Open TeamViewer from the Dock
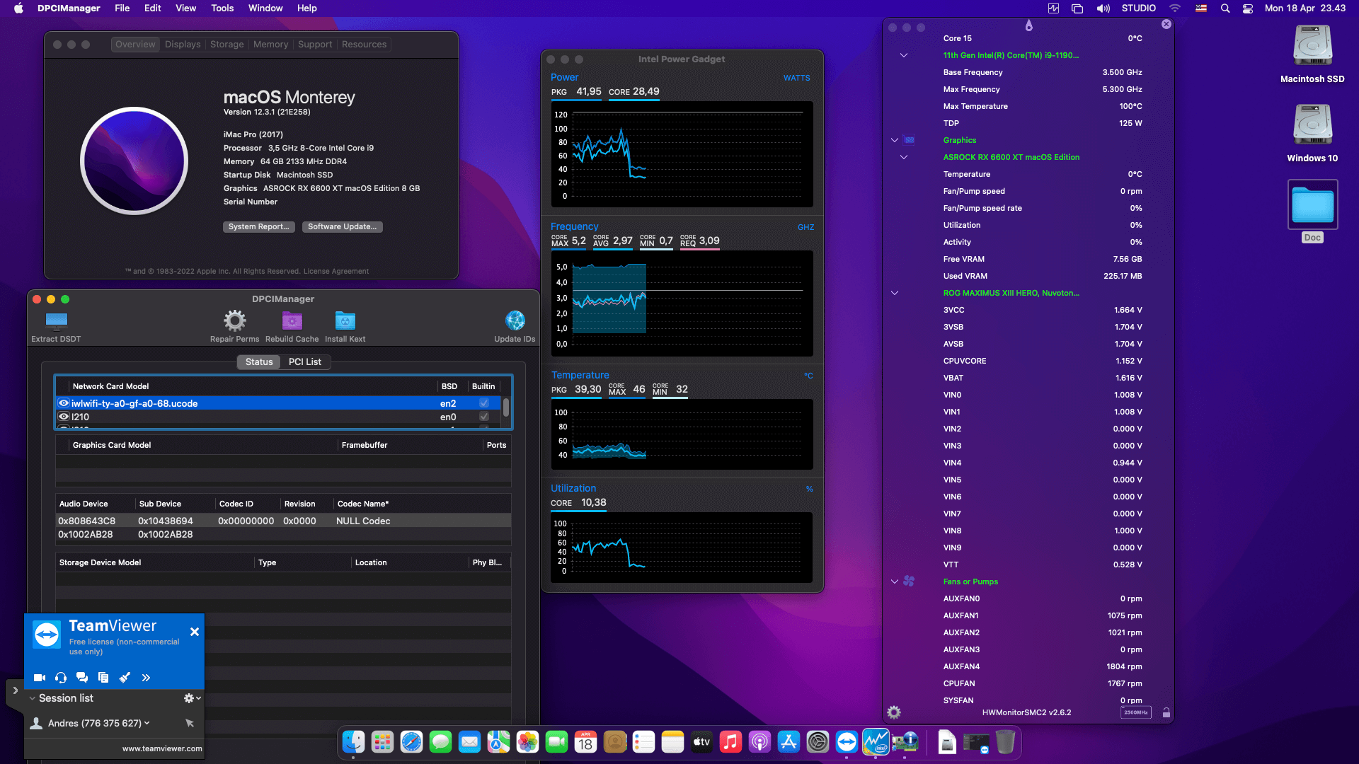This screenshot has height=764, width=1359. 847,742
